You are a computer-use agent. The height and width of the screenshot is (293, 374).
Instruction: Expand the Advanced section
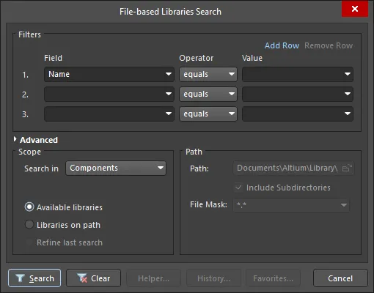pos(15,139)
